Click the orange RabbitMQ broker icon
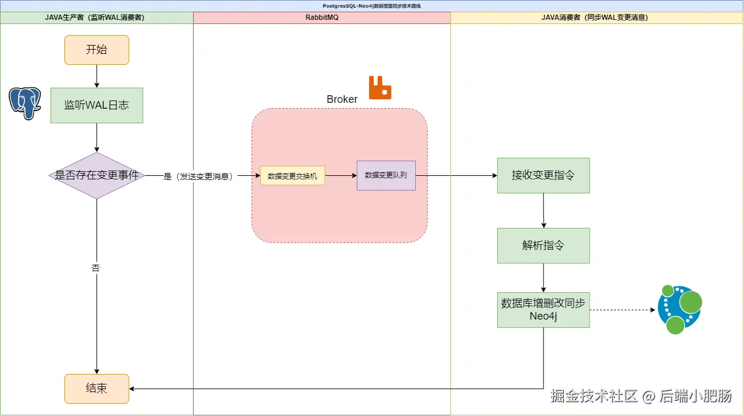The height and width of the screenshot is (416, 744). 379,88
